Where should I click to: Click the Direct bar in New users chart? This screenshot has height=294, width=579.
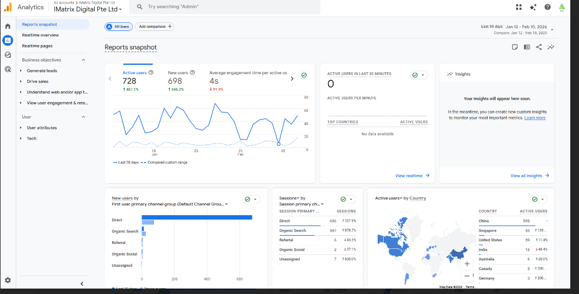click(196, 217)
